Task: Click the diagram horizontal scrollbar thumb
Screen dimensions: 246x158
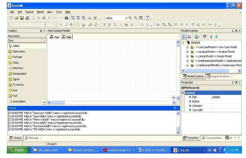Action: click(x=58, y=102)
